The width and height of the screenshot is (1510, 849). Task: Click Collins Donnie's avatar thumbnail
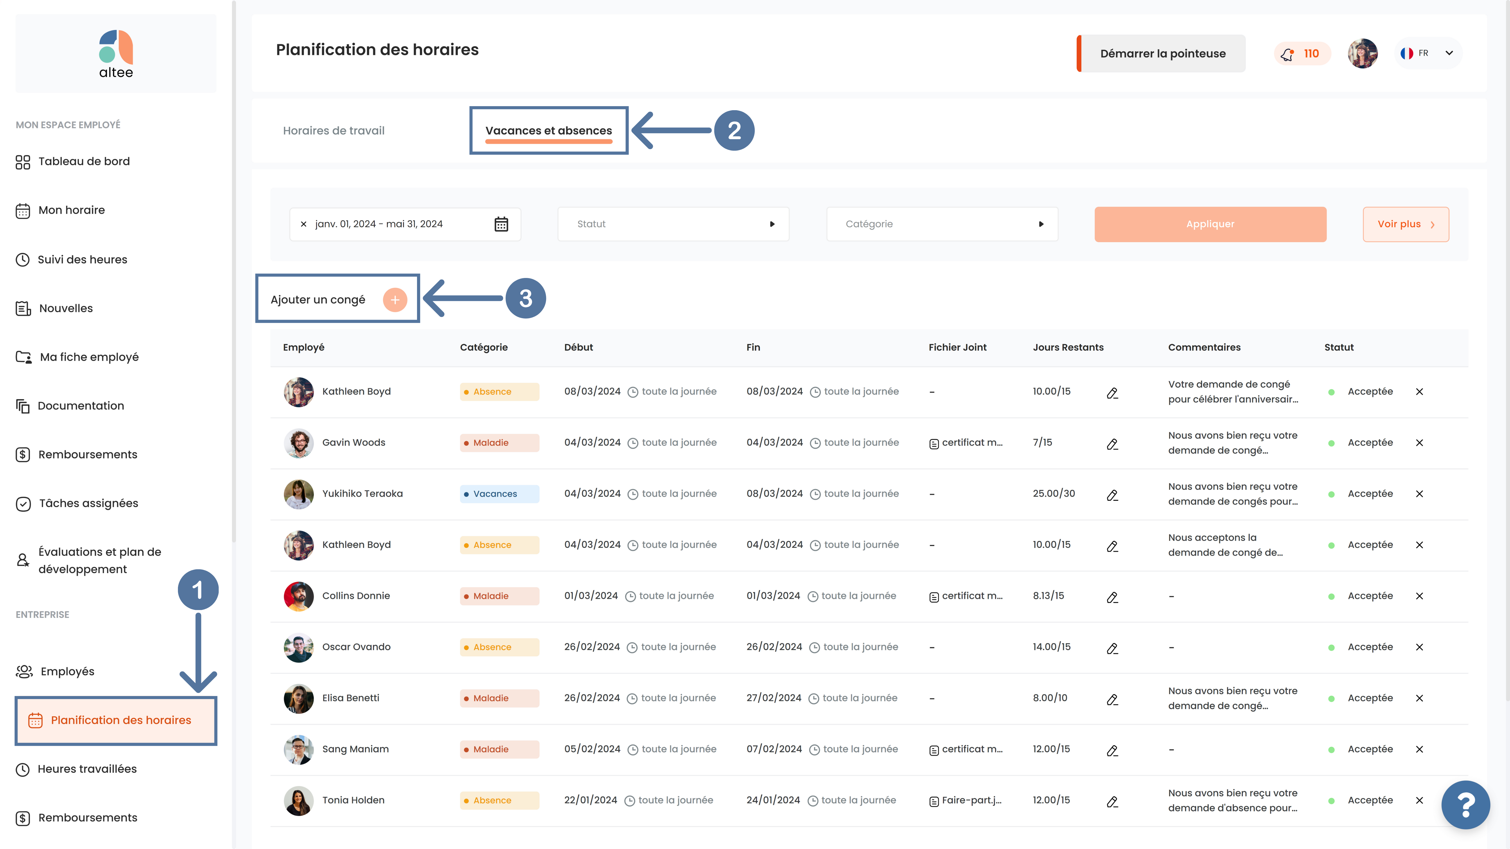298,596
